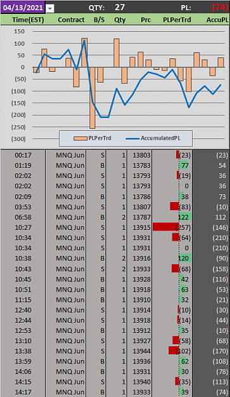
Task: Click the AccuPL column header
Action: pos(217,20)
